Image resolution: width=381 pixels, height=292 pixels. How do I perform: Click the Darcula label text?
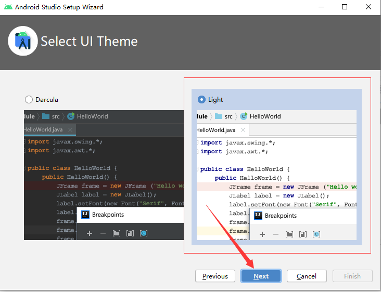47,100
